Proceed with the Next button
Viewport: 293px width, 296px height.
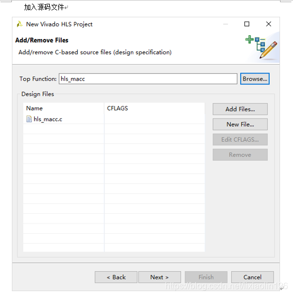click(x=159, y=277)
